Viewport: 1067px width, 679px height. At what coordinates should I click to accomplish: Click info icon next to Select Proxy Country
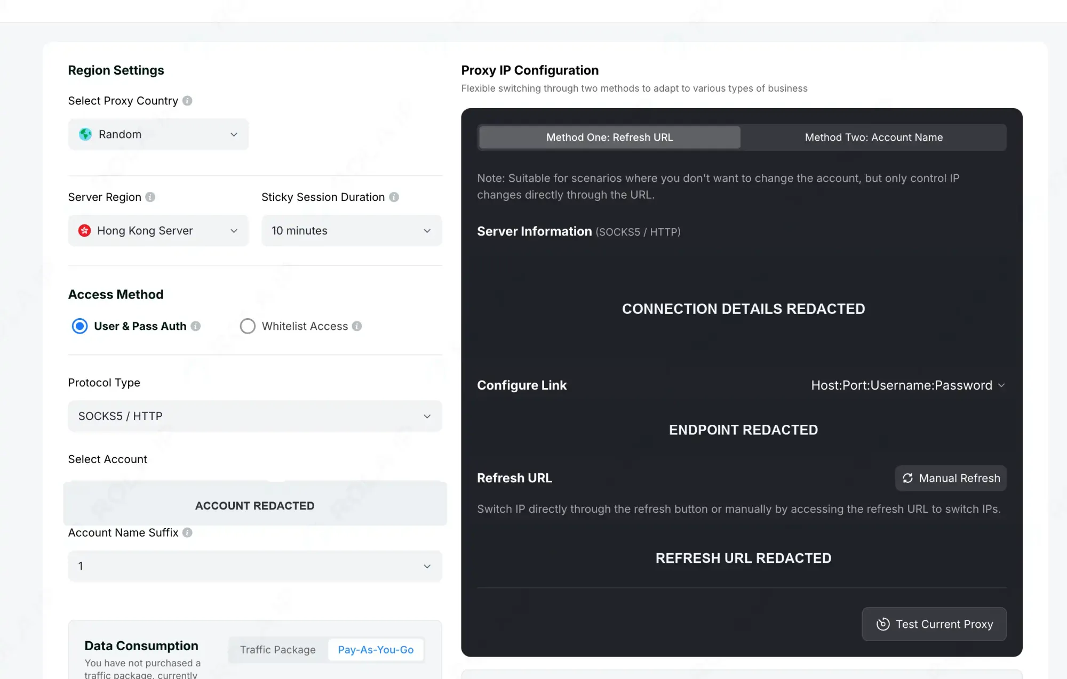coord(187,101)
